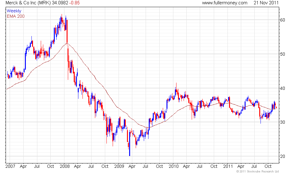Click the copyright '2011 Stockcube Research Ltd' text

point(258,172)
